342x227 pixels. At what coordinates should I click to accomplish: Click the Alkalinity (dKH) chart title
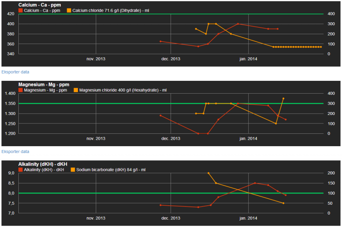click(x=41, y=164)
